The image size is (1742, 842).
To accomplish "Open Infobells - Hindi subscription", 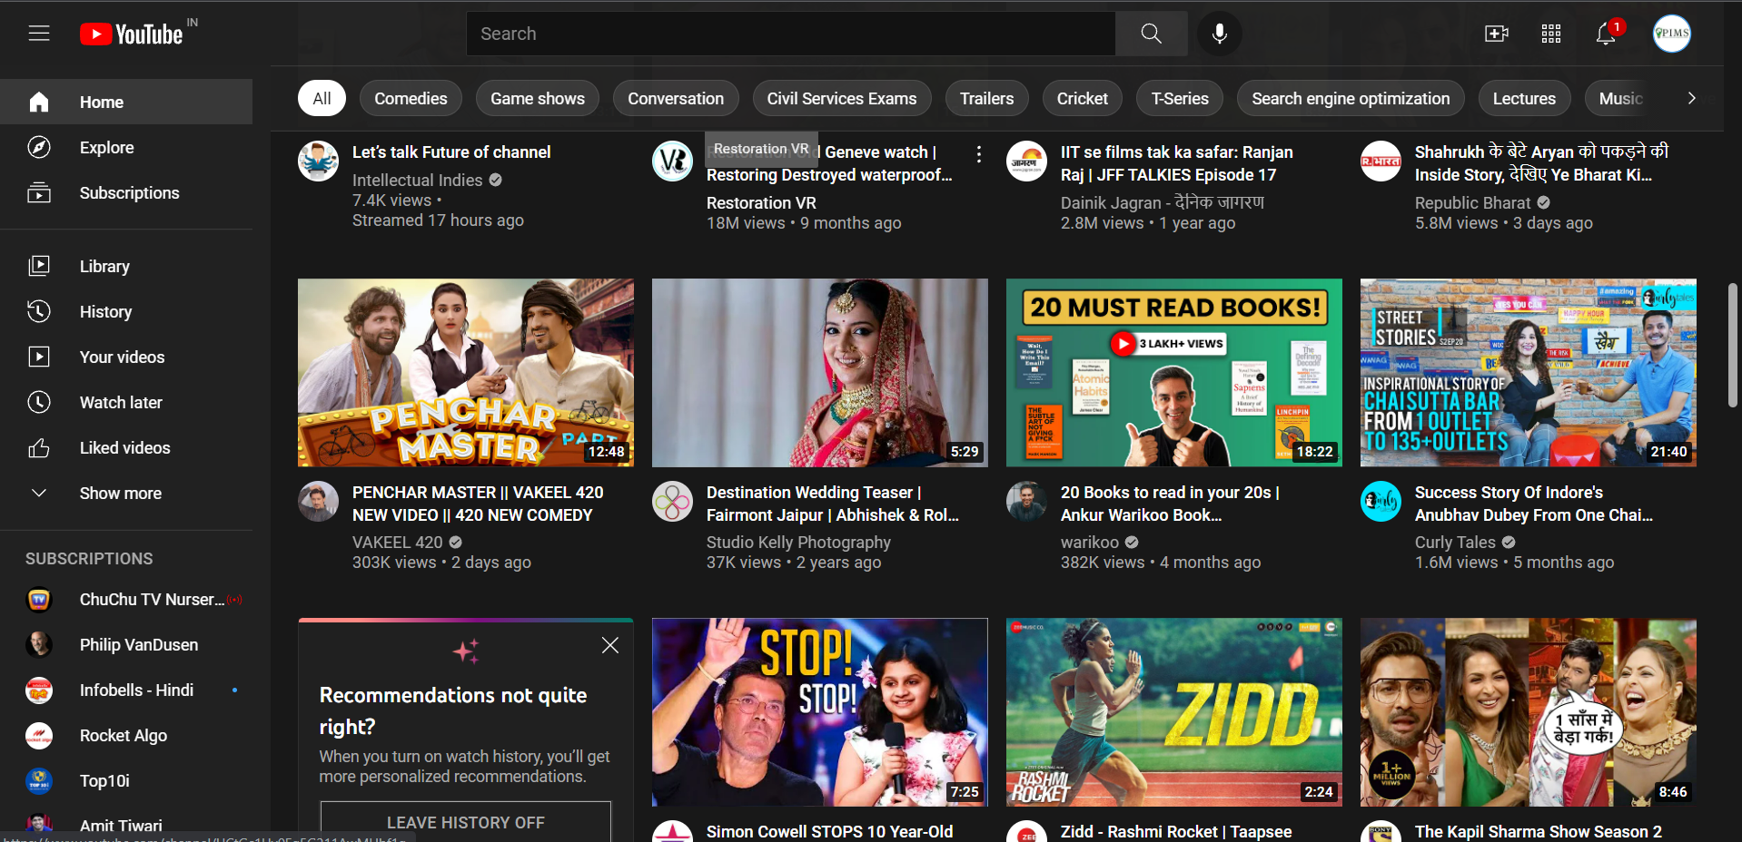I will click(126, 690).
